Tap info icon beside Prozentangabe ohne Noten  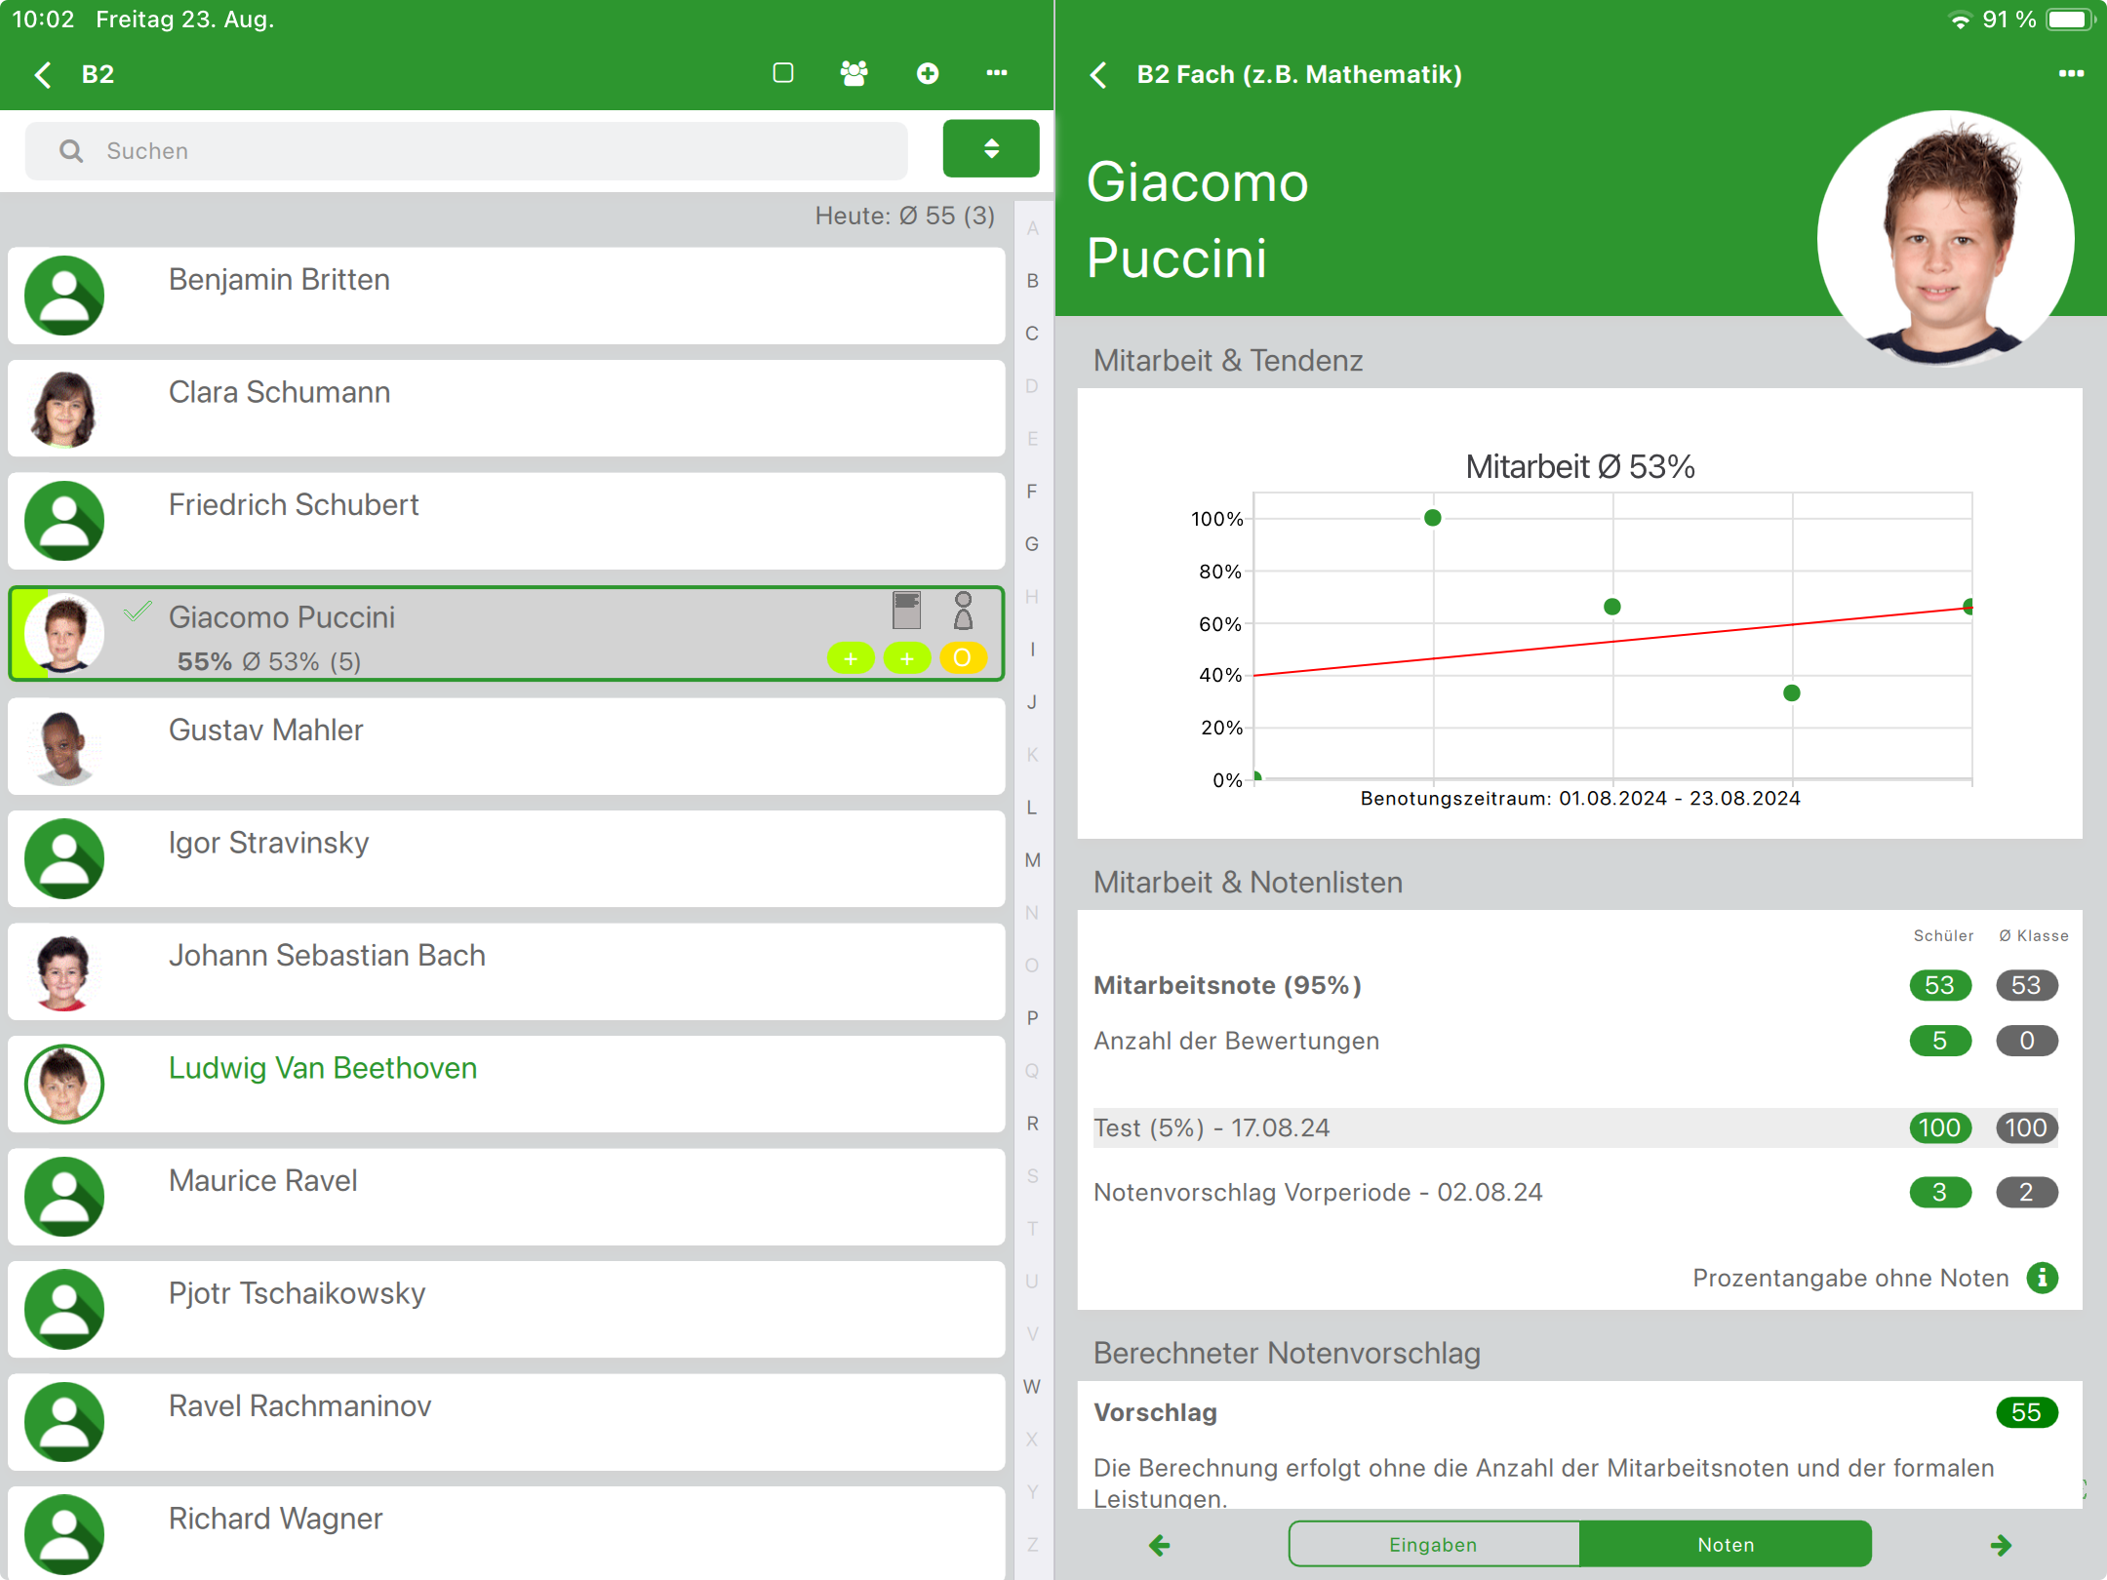(x=2042, y=1278)
